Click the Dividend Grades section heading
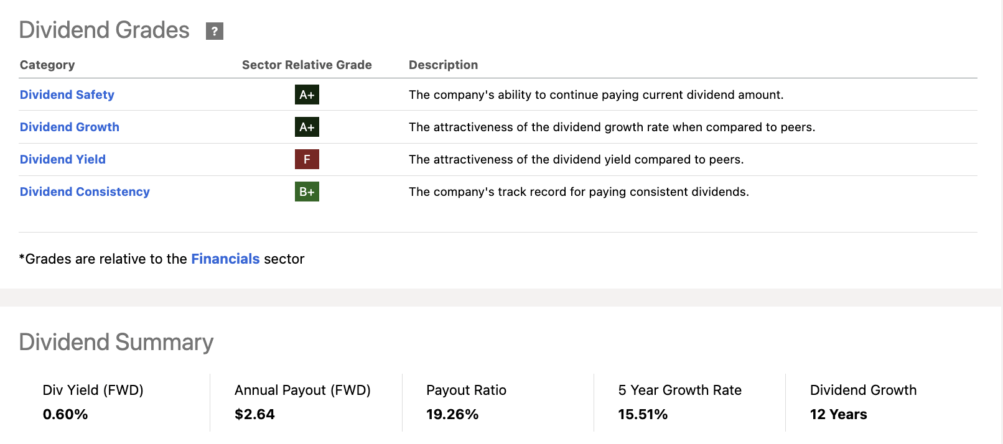The width and height of the screenshot is (1003, 444). pos(105,30)
